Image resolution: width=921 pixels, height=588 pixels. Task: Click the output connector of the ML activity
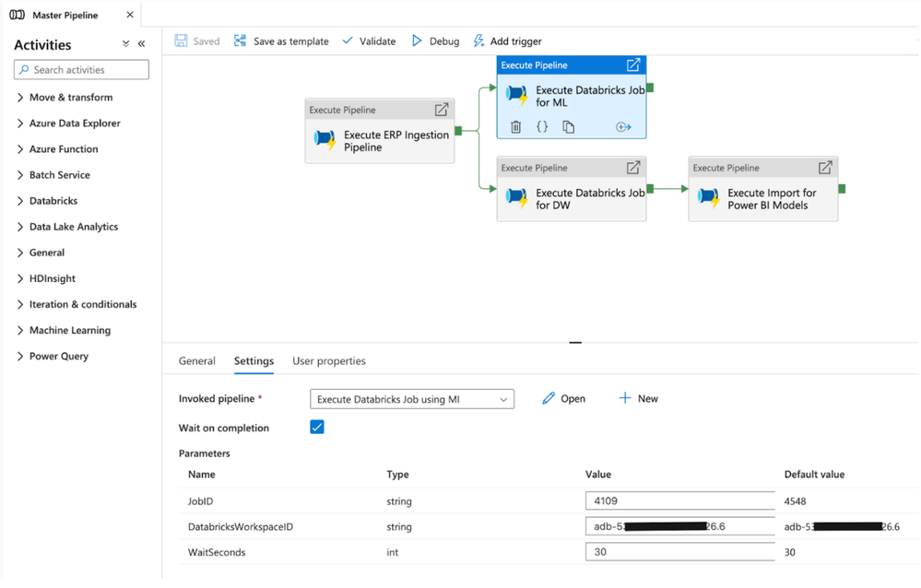pyautogui.click(x=650, y=88)
